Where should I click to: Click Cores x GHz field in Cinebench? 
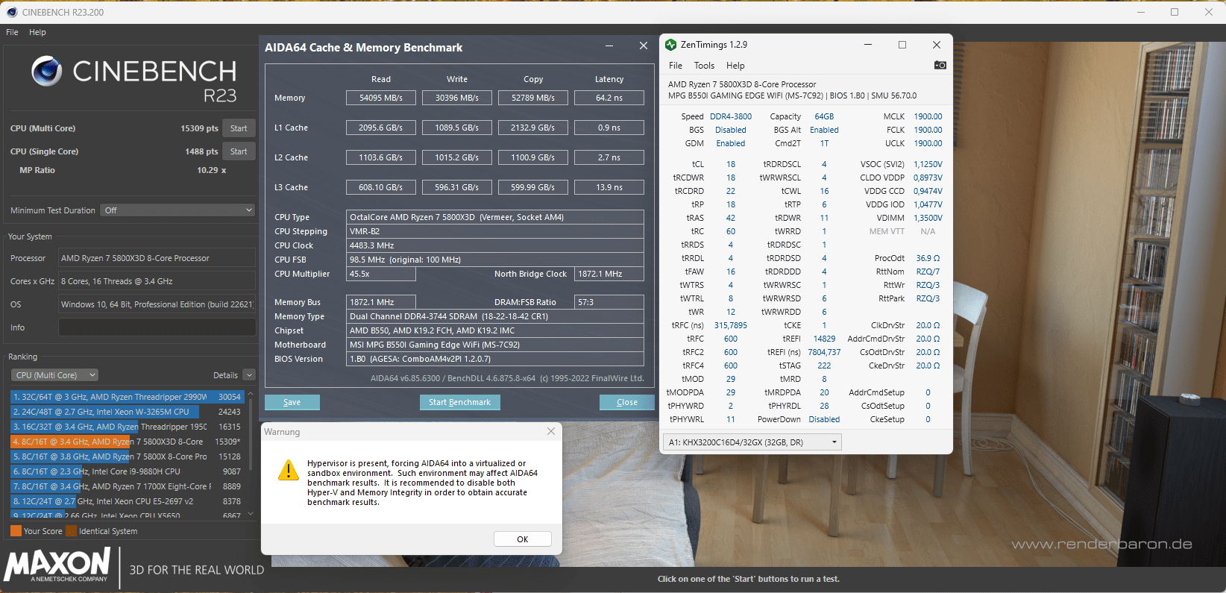[157, 281]
